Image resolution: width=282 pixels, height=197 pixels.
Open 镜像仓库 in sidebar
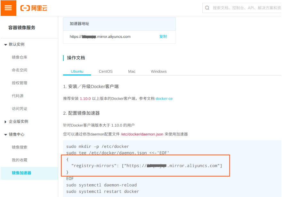coord(20,57)
